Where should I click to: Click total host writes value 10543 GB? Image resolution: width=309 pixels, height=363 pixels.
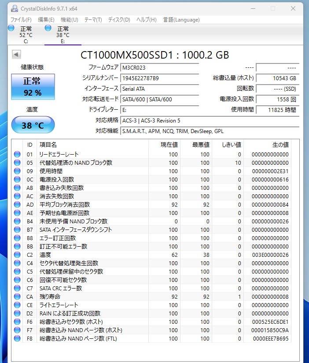click(278, 78)
